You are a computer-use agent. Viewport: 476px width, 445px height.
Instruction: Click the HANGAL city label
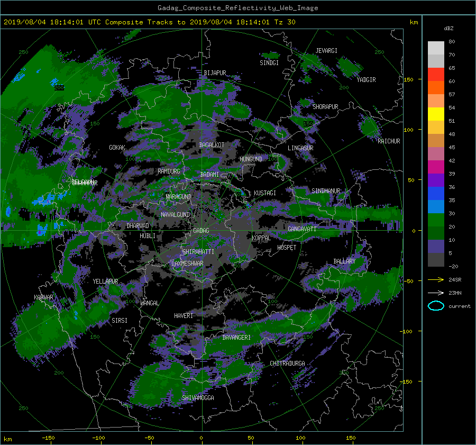pyautogui.click(x=150, y=303)
